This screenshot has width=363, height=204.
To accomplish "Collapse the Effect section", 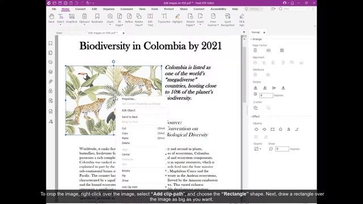I will coord(251,117).
